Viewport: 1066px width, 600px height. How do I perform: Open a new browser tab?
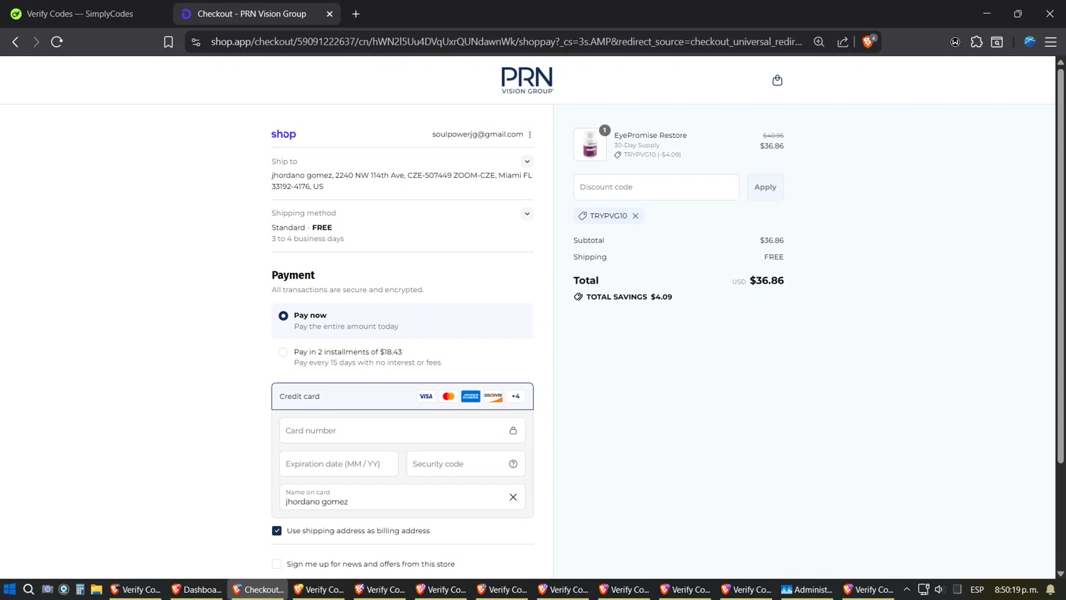point(356,14)
